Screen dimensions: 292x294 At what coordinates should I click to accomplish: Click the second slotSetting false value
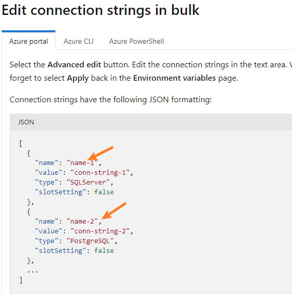(104, 251)
